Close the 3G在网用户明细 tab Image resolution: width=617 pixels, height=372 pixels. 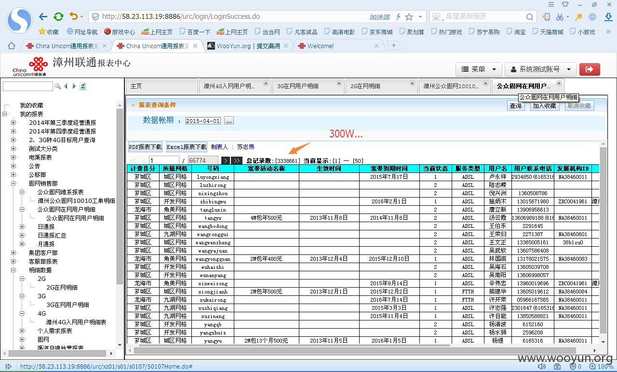[x=339, y=83]
